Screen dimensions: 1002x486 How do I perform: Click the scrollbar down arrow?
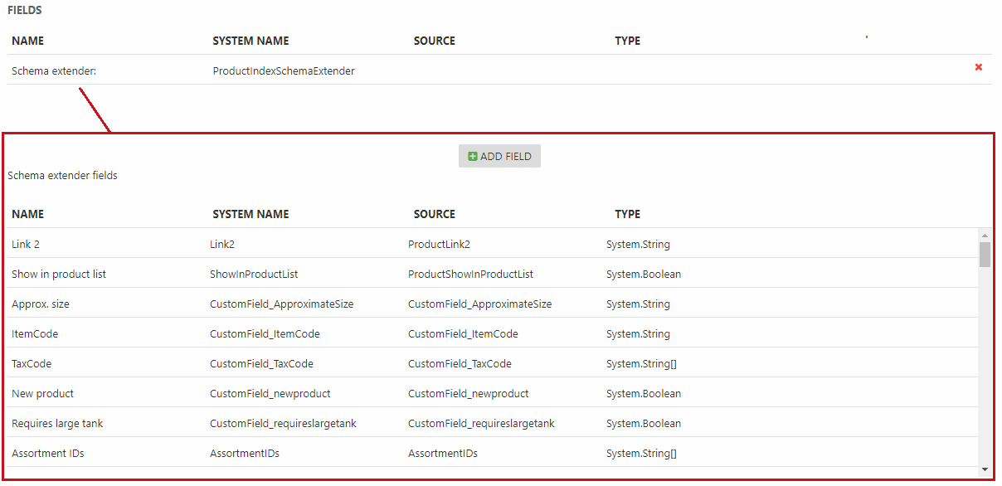click(x=985, y=469)
